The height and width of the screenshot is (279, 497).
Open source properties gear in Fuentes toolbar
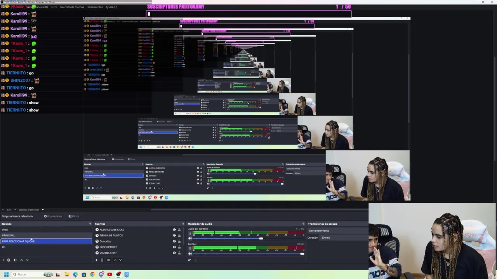(x=108, y=260)
